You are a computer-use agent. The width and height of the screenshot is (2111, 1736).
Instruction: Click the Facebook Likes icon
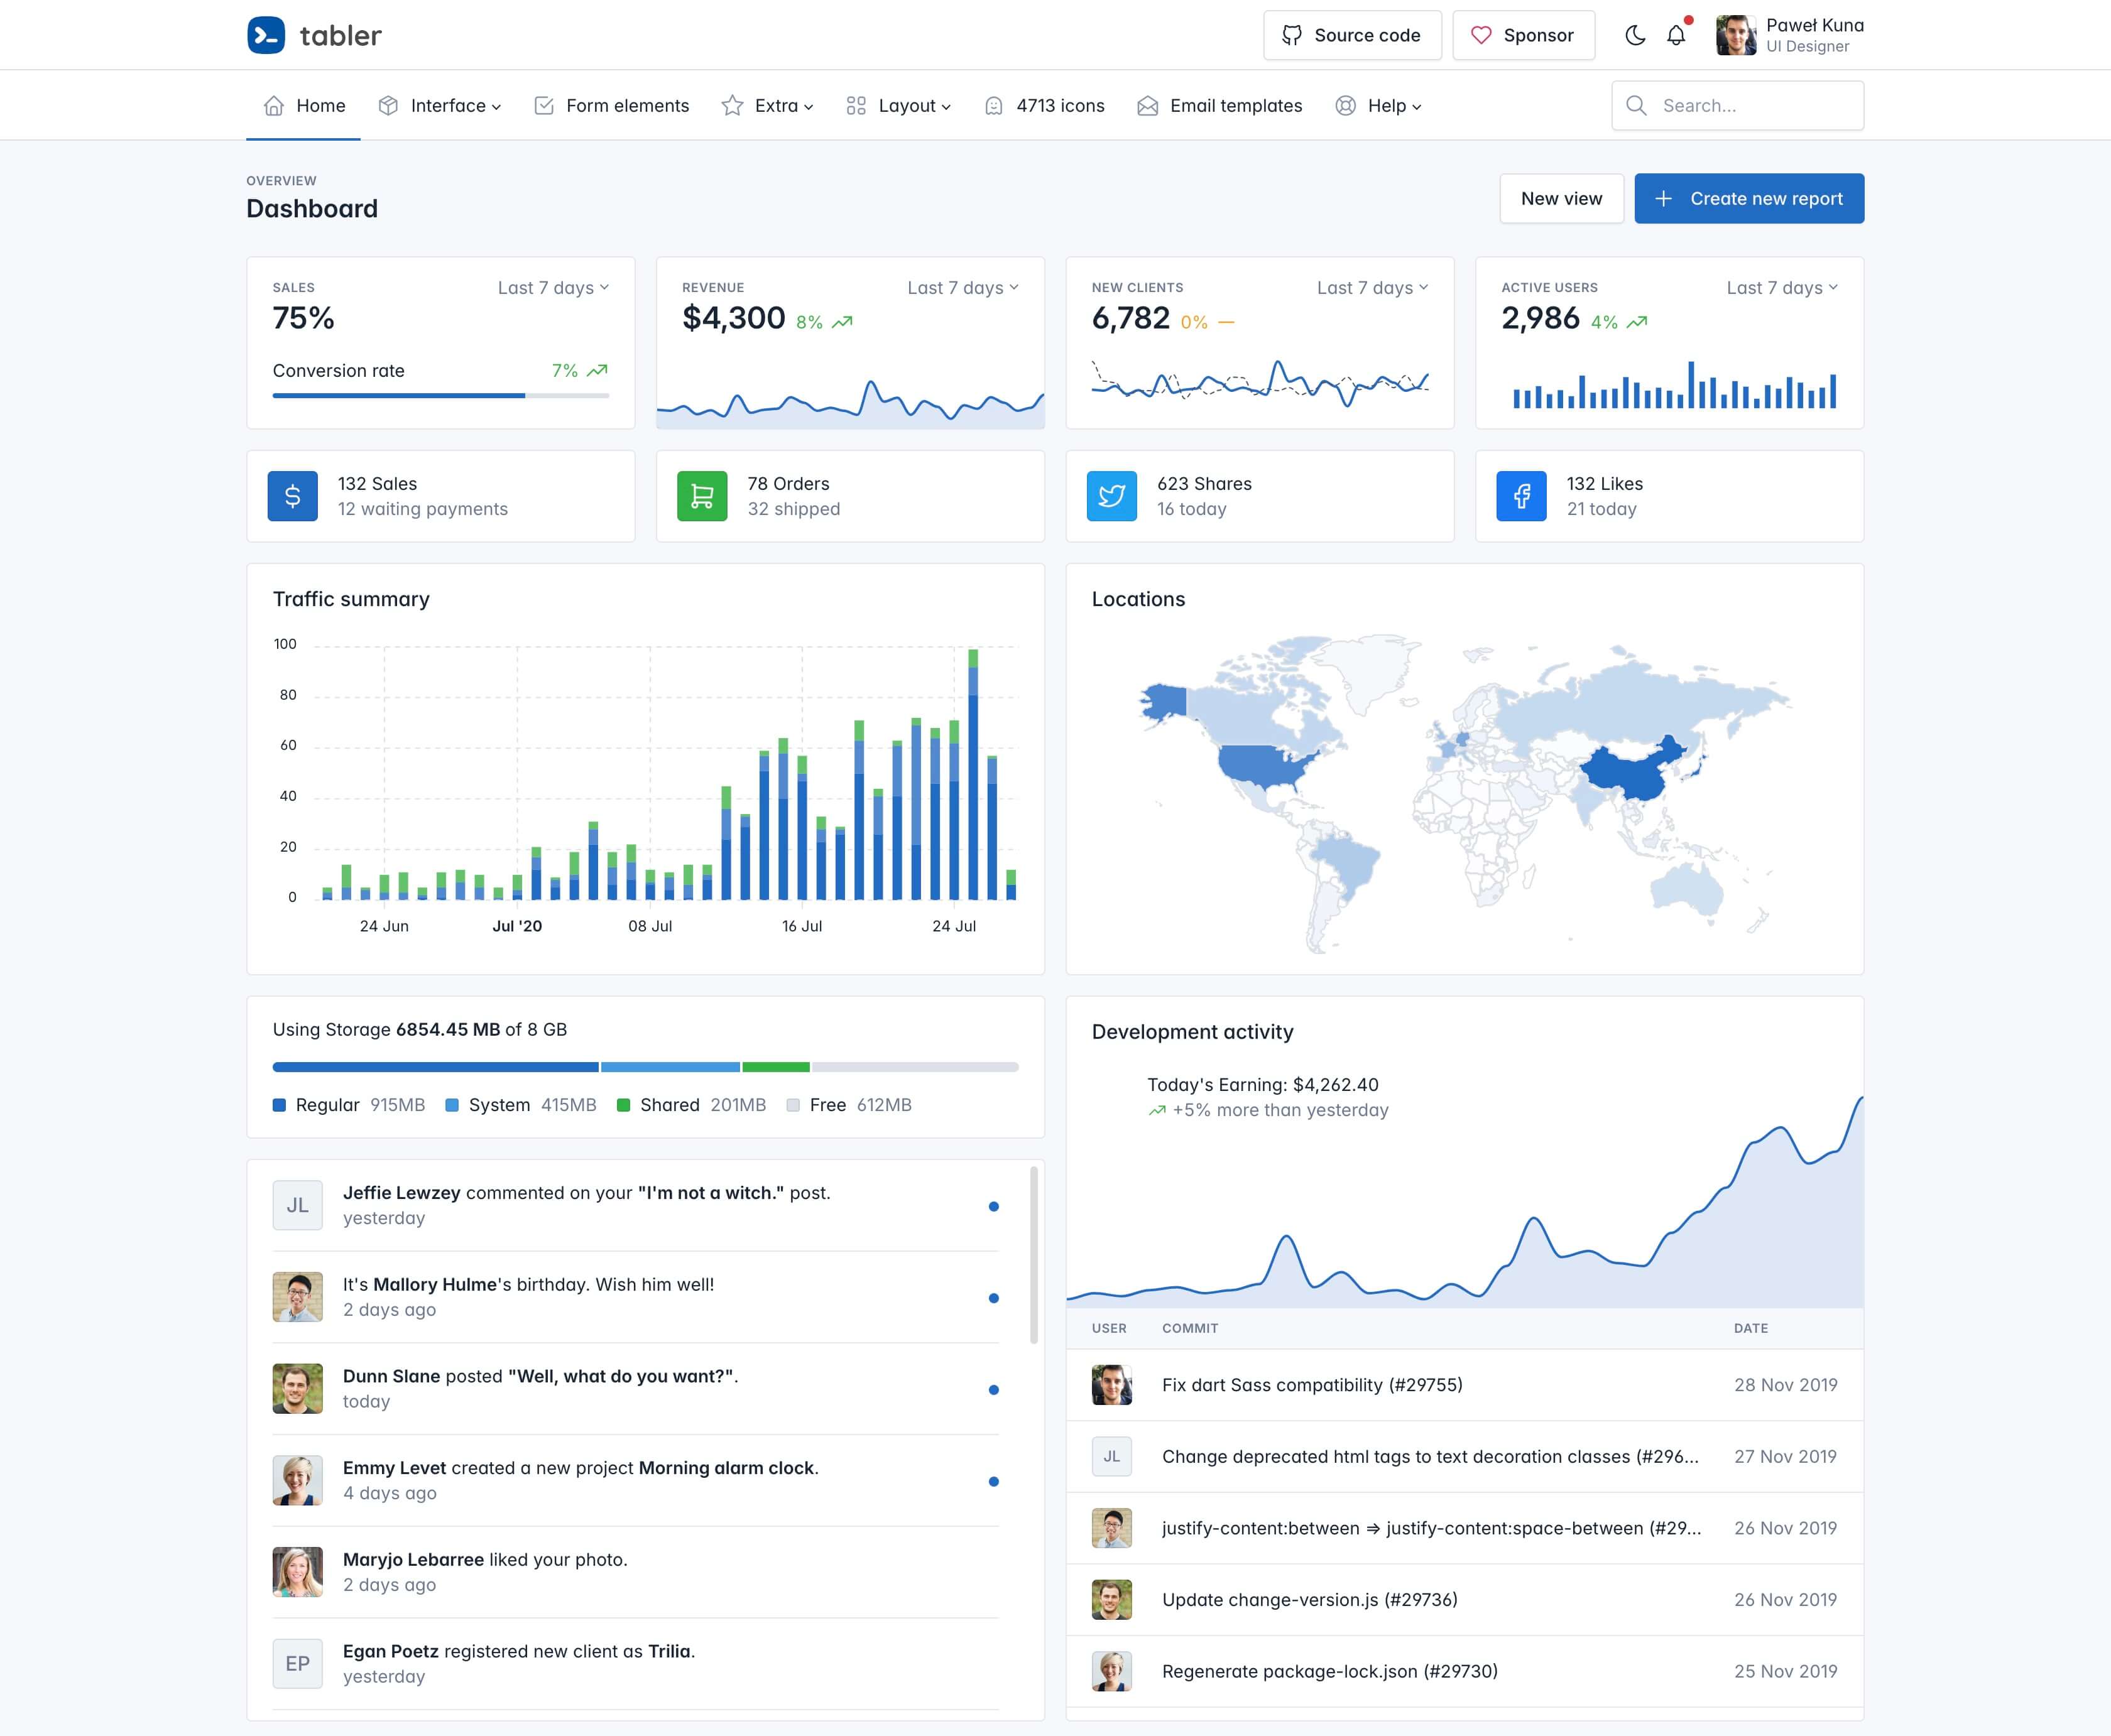pos(1520,496)
